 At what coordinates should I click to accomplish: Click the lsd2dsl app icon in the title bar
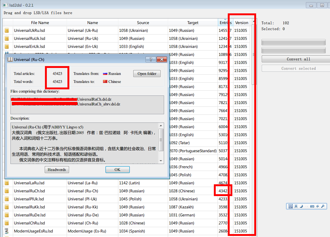click(5, 5)
